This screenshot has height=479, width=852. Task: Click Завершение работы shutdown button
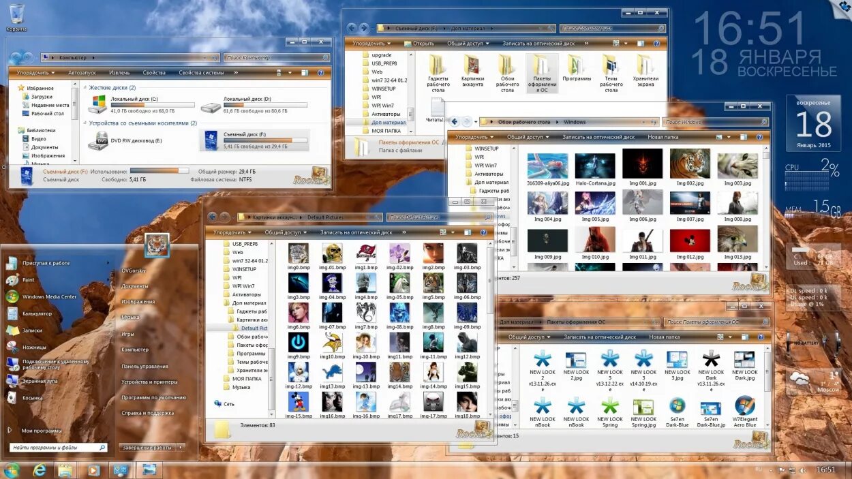[147, 448]
